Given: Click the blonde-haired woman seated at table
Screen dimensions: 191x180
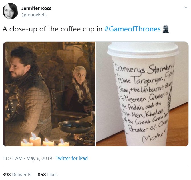Looking at the screenshot, I should pyautogui.click(x=79, y=89).
